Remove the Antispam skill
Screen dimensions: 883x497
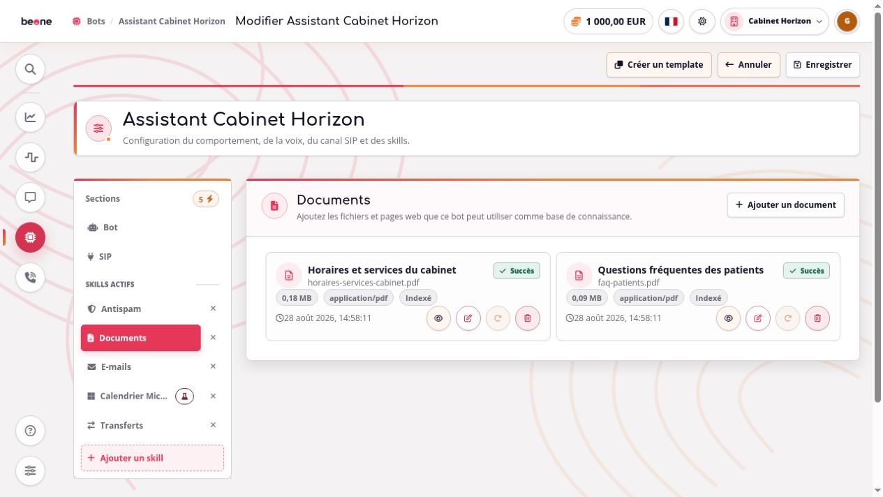(x=213, y=309)
